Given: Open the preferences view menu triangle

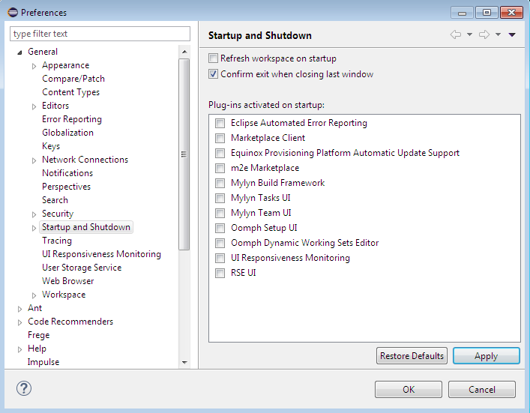Looking at the screenshot, I should coord(512,34).
